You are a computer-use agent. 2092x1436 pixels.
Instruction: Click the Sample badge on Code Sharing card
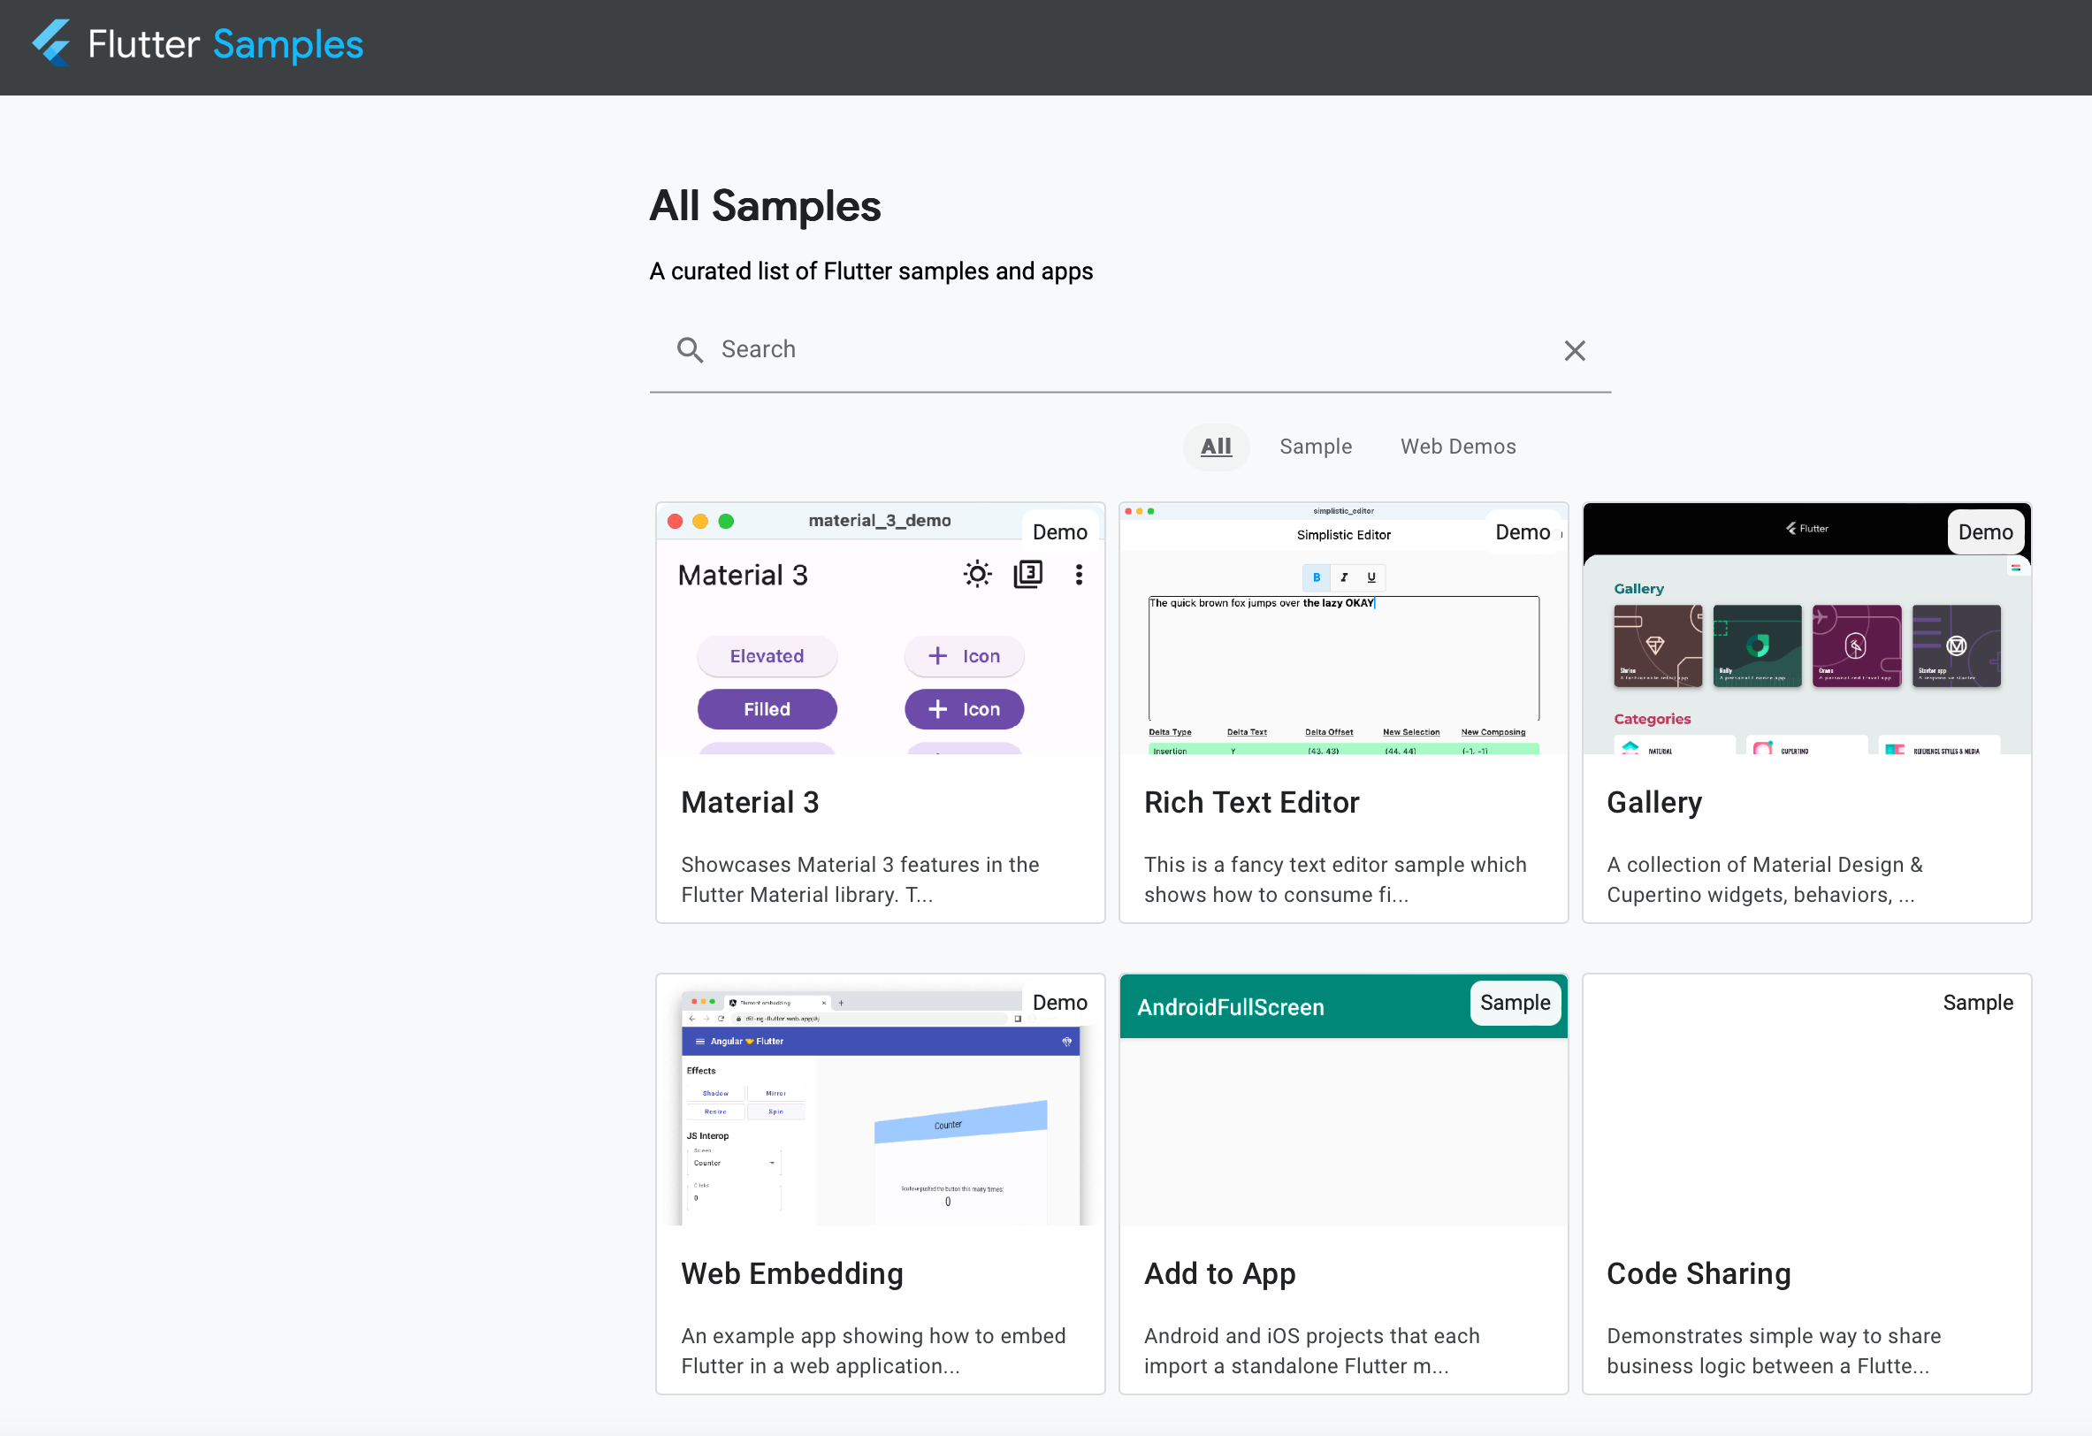point(1978,1003)
